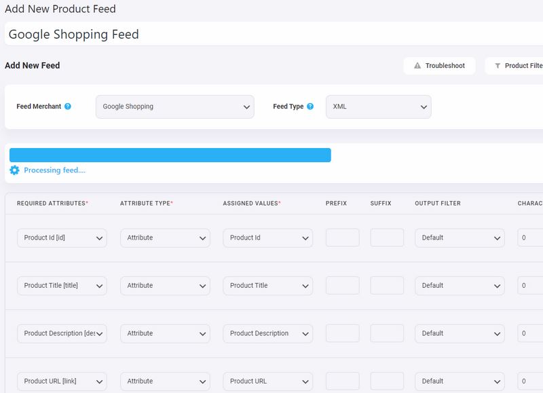Edit the Google Shopping Feed title field
The image size is (543, 393).
(x=274, y=34)
